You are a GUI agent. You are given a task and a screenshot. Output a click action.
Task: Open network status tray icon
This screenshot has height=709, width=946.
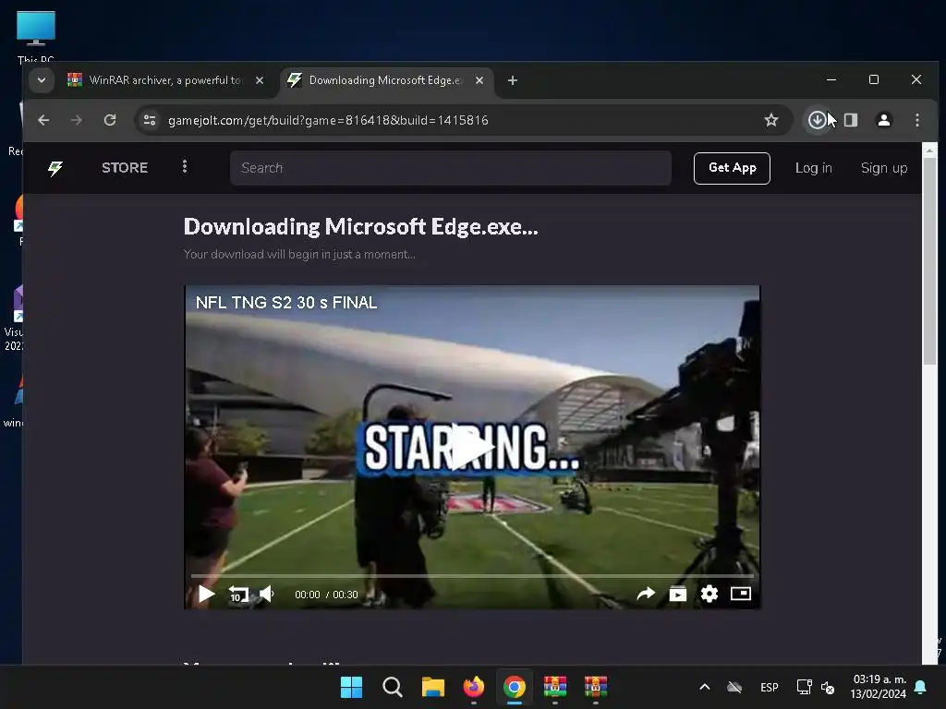[x=805, y=687]
